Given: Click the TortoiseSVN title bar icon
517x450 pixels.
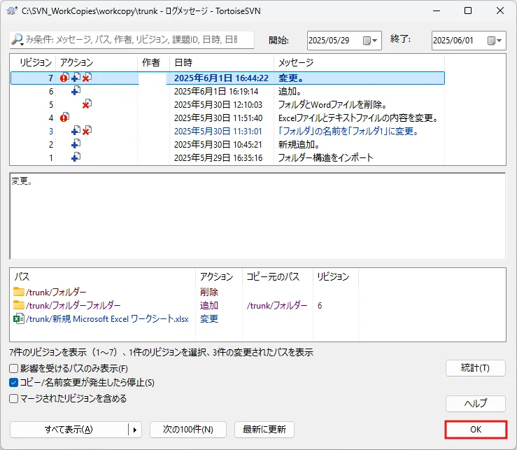Looking at the screenshot, I should coord(12,11).
